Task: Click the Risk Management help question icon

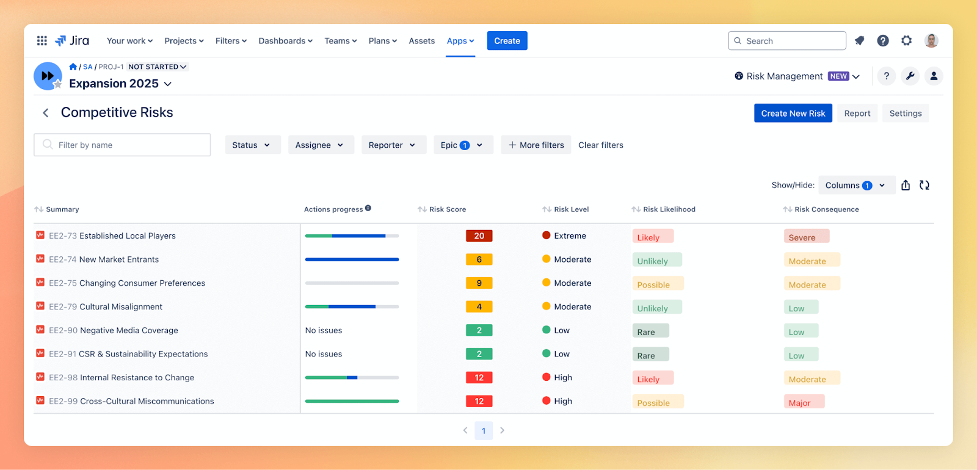Action: point(886,76)
